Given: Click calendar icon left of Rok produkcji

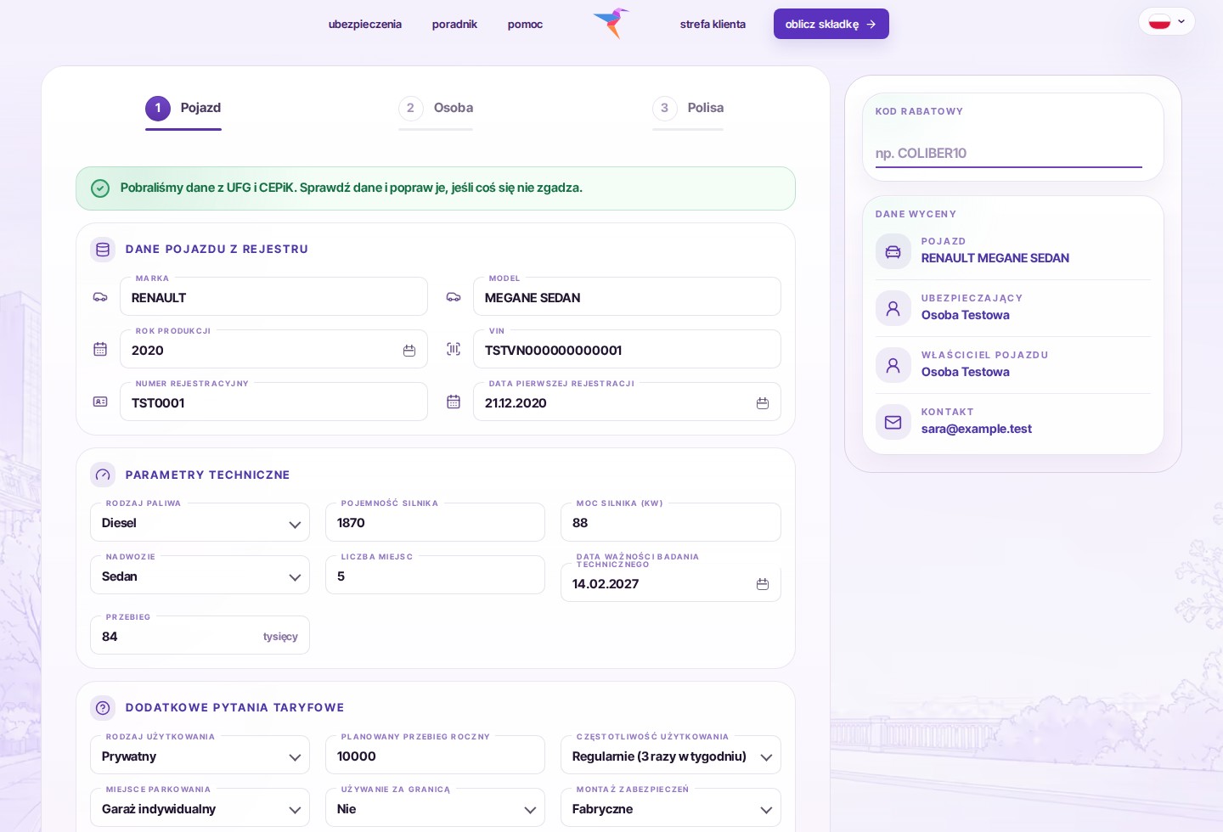Looking at the screenshot, I should tap(100, 349).
